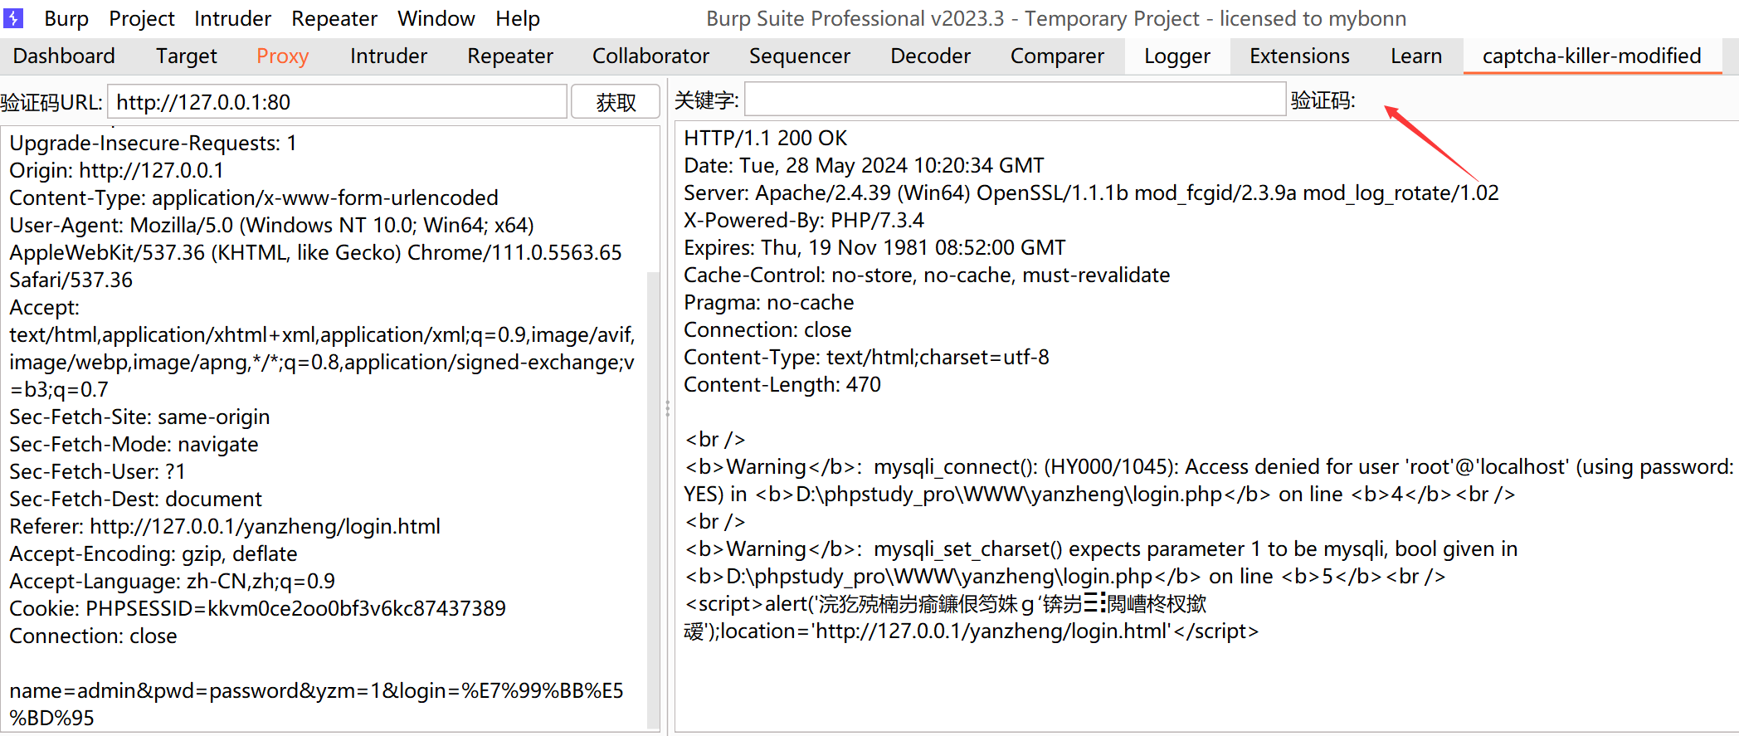
Task: Click the HTTP/1.1 200 OK status line
Action: coord(765,138)
